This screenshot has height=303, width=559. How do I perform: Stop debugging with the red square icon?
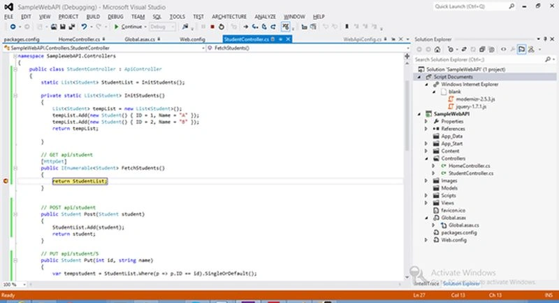point(212,27)
